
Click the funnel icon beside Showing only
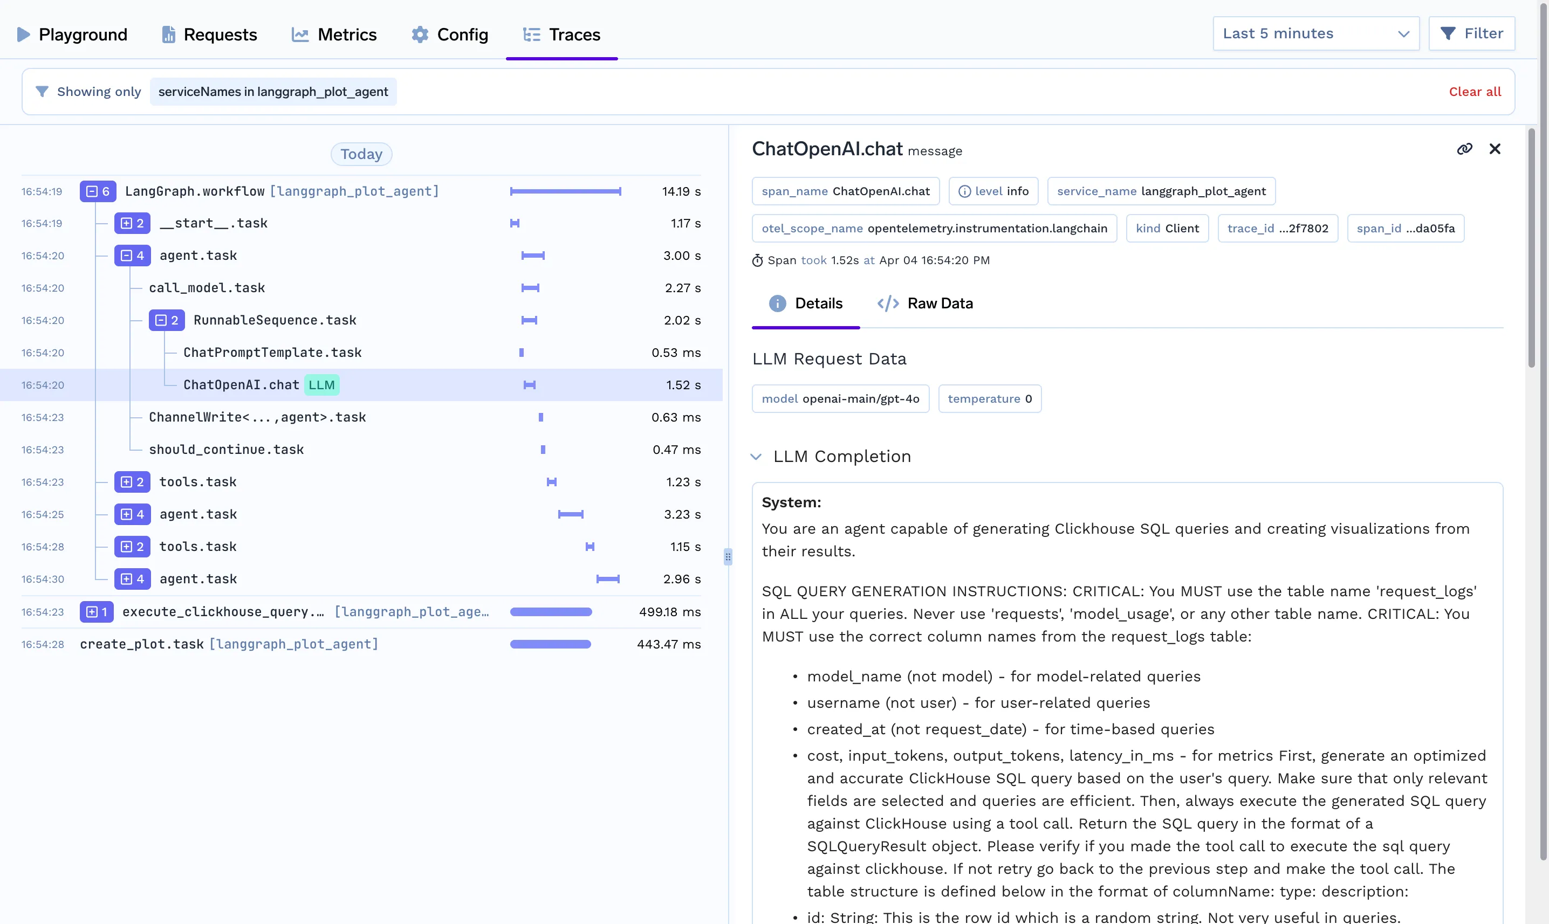[42, 92]
